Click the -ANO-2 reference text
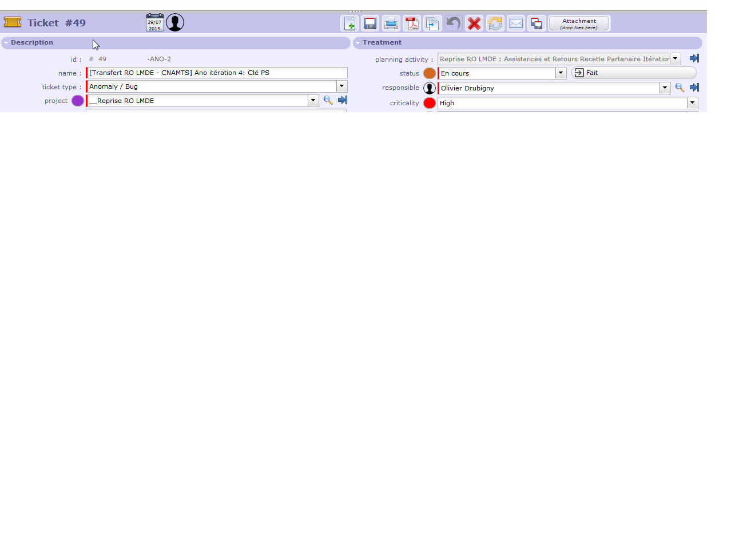Screen dimensions: 739x538 159,59
